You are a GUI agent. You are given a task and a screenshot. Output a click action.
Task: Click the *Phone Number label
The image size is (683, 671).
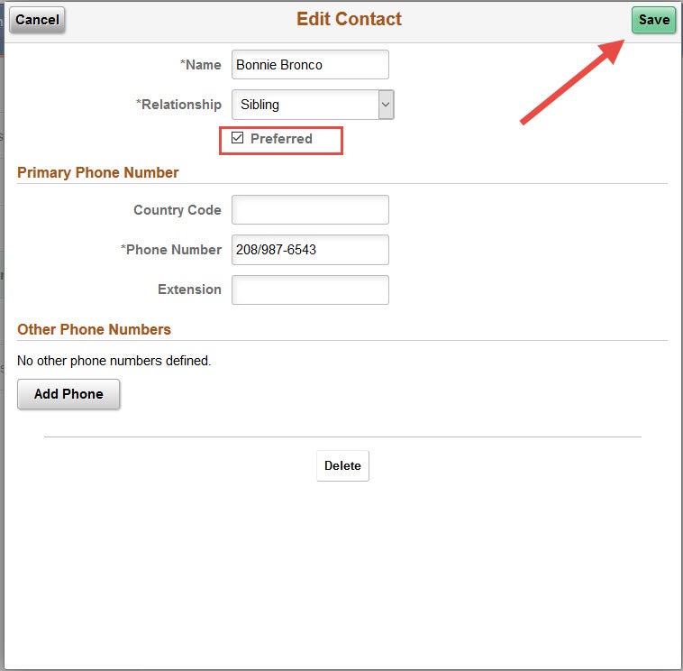(x=171, y=250)
